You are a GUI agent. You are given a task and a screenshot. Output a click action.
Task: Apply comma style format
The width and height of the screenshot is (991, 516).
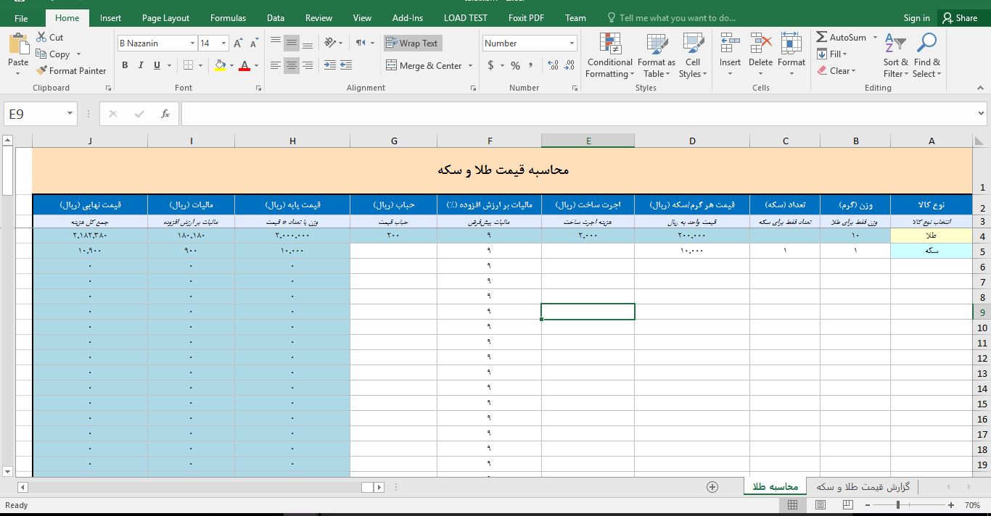(532, 65)
